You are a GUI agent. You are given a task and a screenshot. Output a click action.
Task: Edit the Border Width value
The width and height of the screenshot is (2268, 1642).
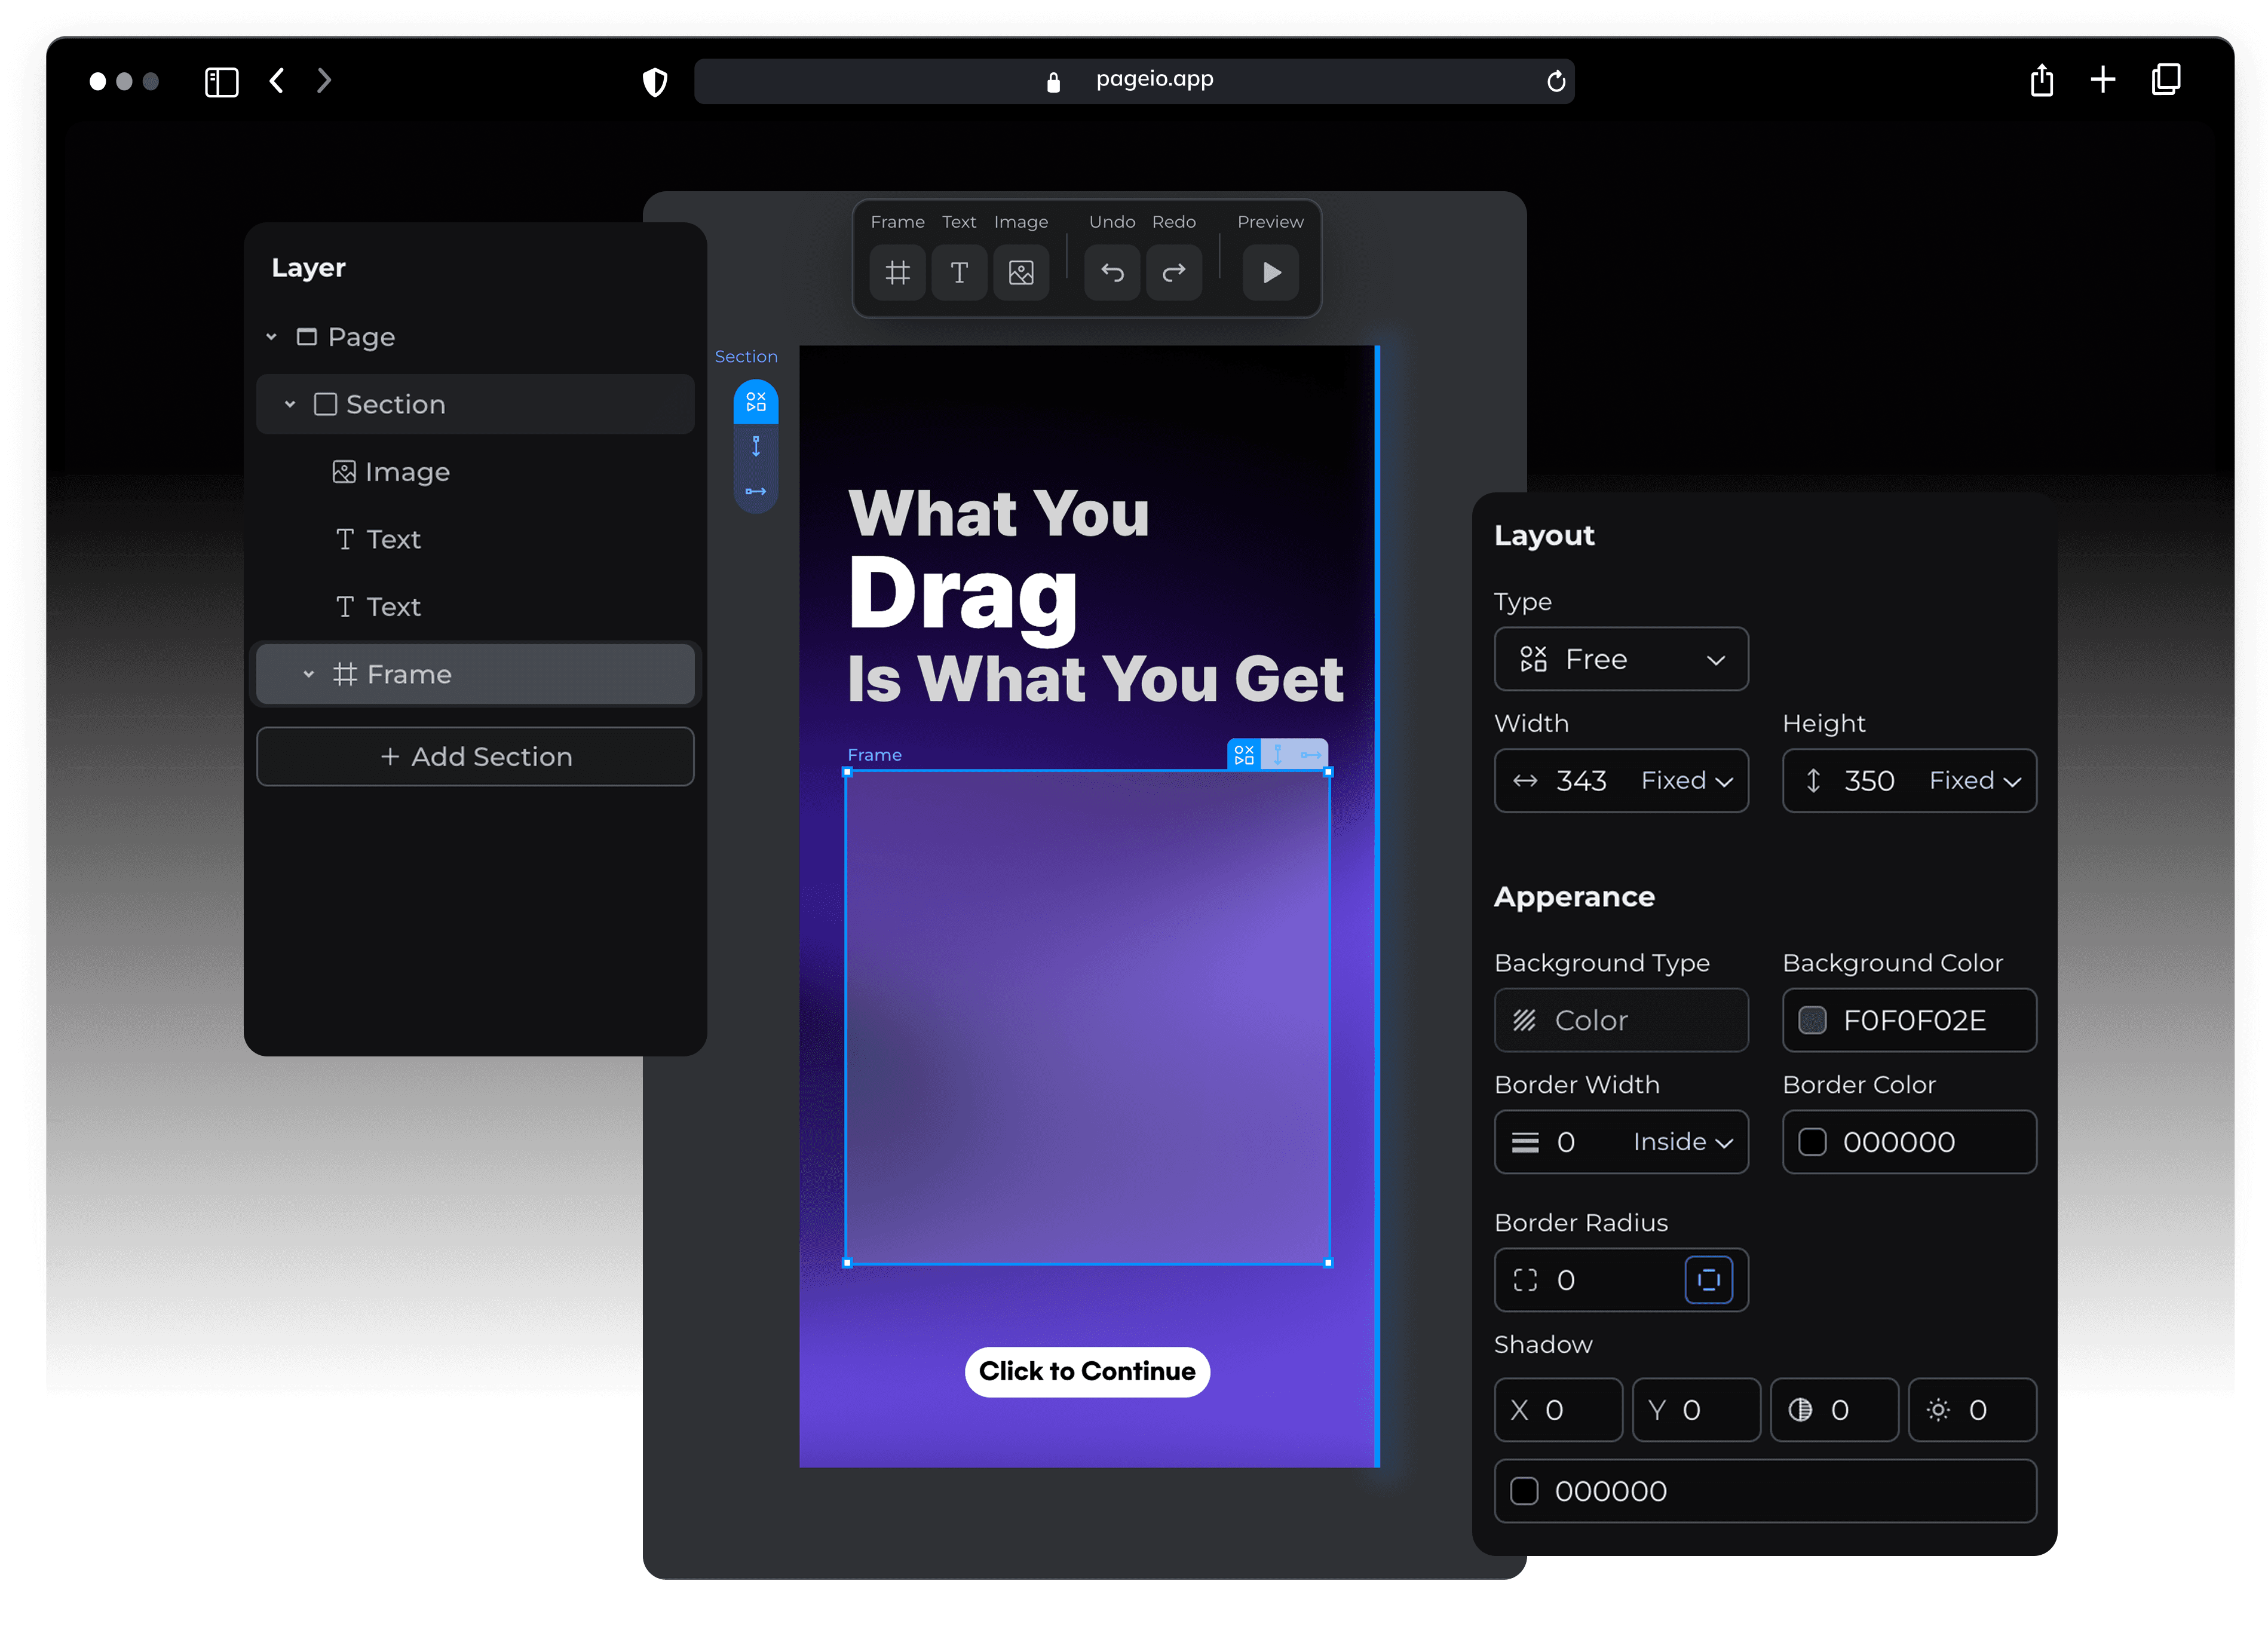[x=1566, y=1142]
